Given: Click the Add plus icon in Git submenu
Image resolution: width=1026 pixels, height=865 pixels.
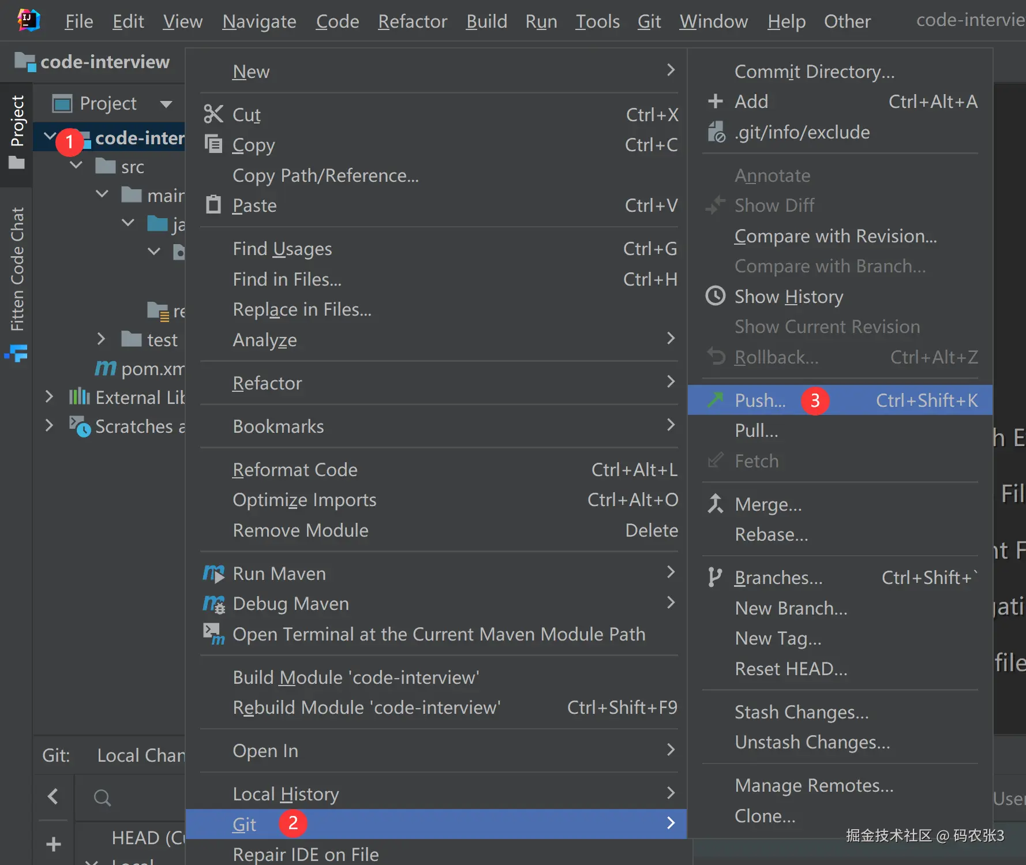Looking at the screenshot, I should (716, 101).
